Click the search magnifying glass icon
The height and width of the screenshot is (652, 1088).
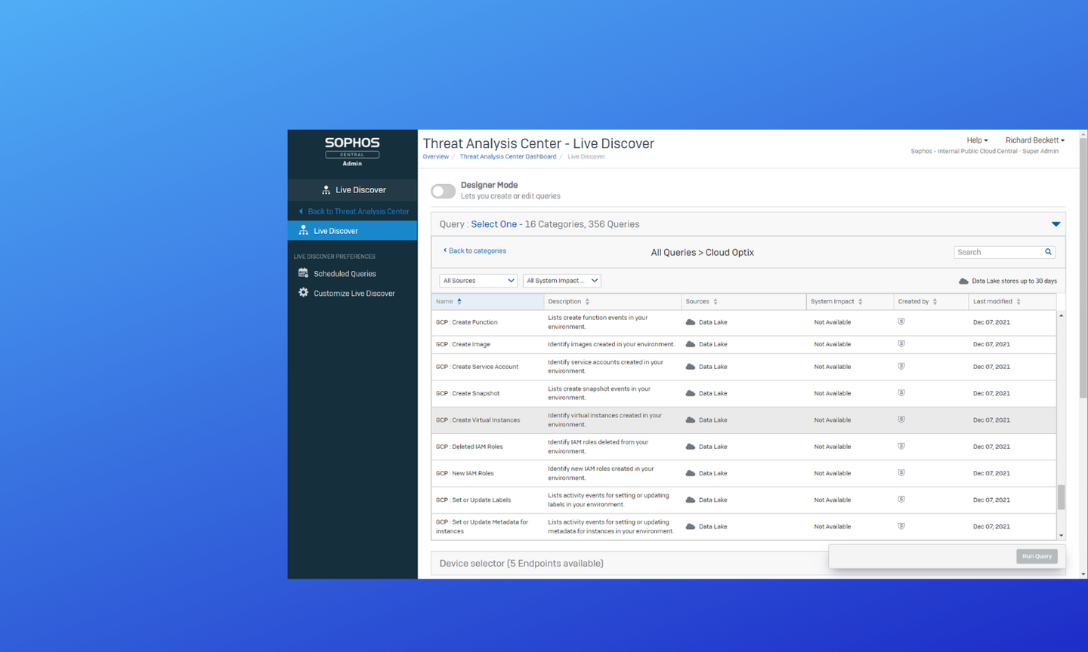1048,251
